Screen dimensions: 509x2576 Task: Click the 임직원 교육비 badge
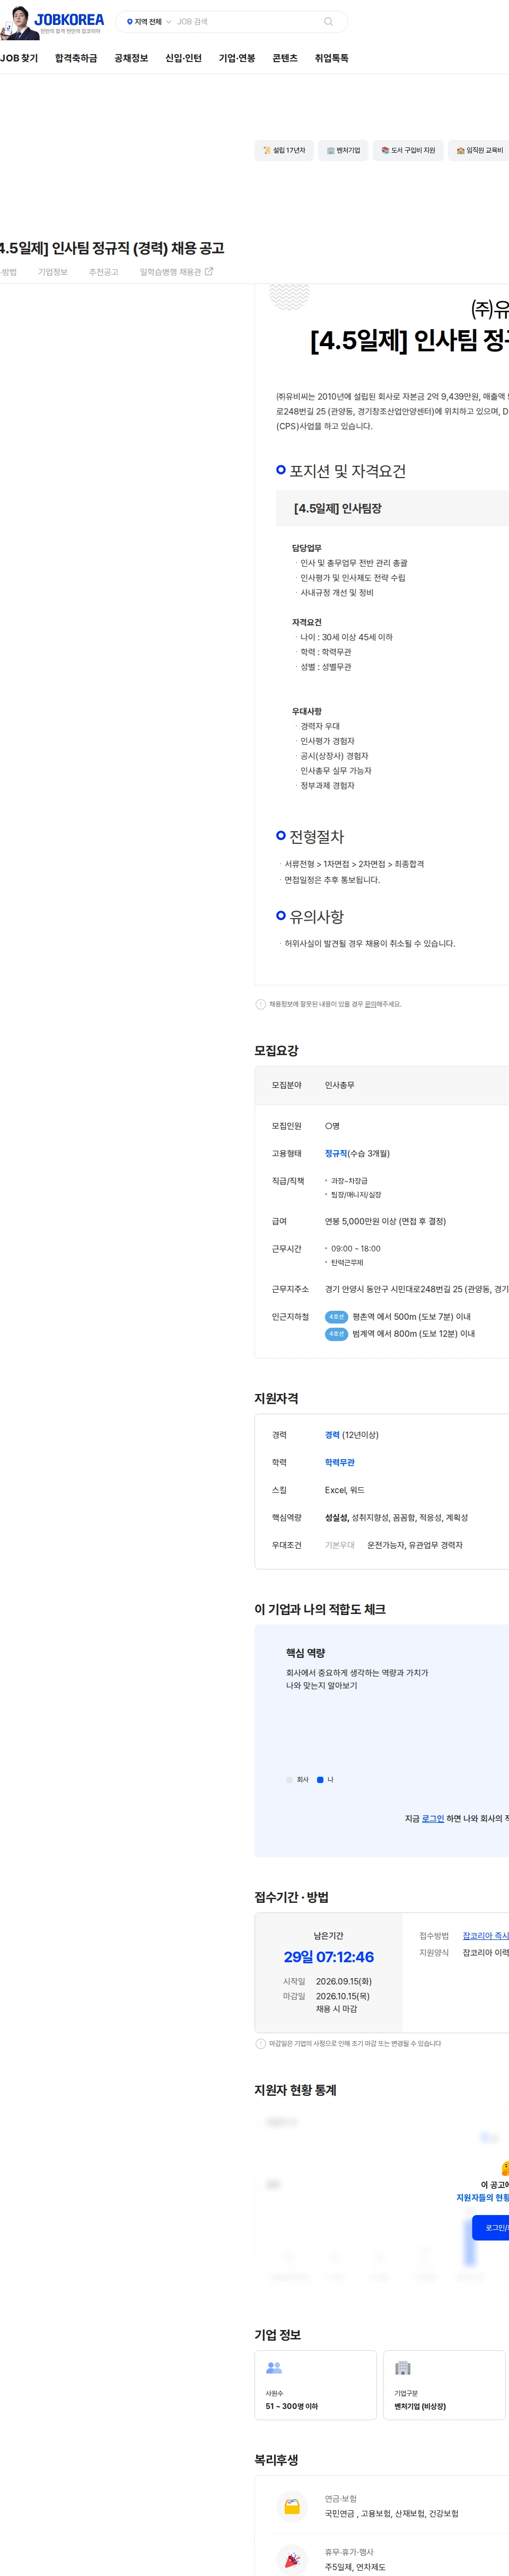(x=479, y=150)
